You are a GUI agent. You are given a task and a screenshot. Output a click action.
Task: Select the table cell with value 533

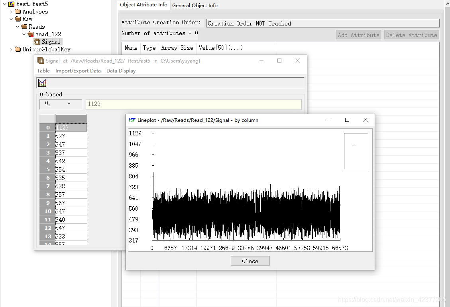tap(71, 236)
